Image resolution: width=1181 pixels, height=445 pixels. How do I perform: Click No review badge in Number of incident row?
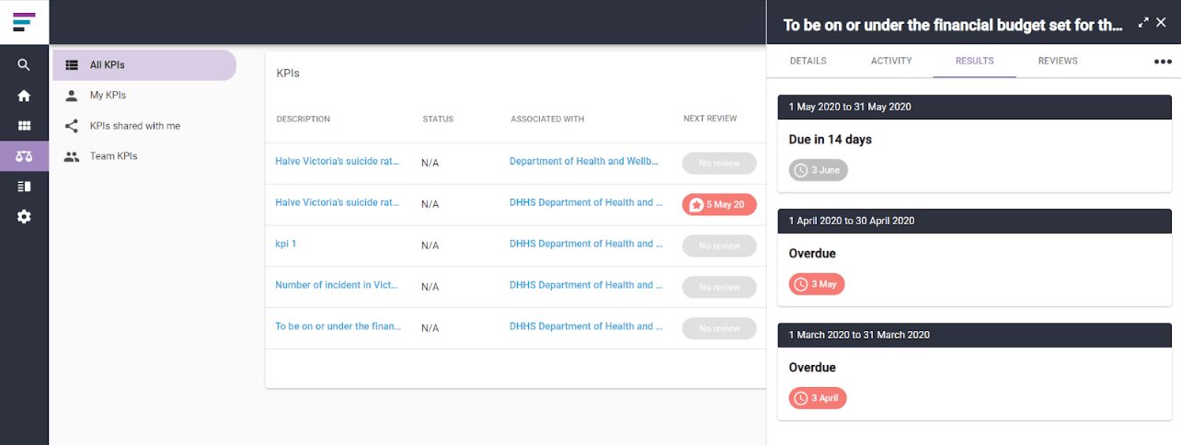coord(719,287)
